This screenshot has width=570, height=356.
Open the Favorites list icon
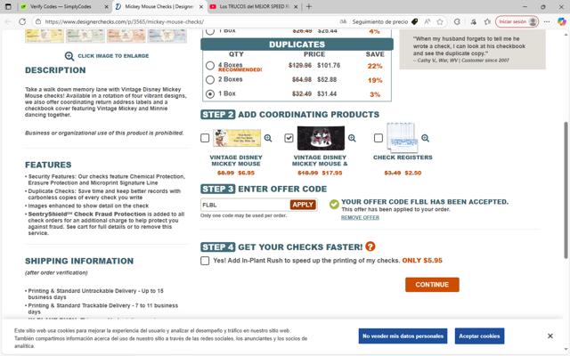tap(487, 21)
